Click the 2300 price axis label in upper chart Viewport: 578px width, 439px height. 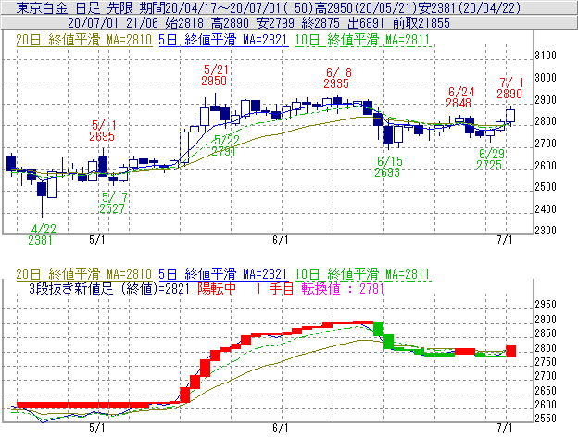[546, 231]
